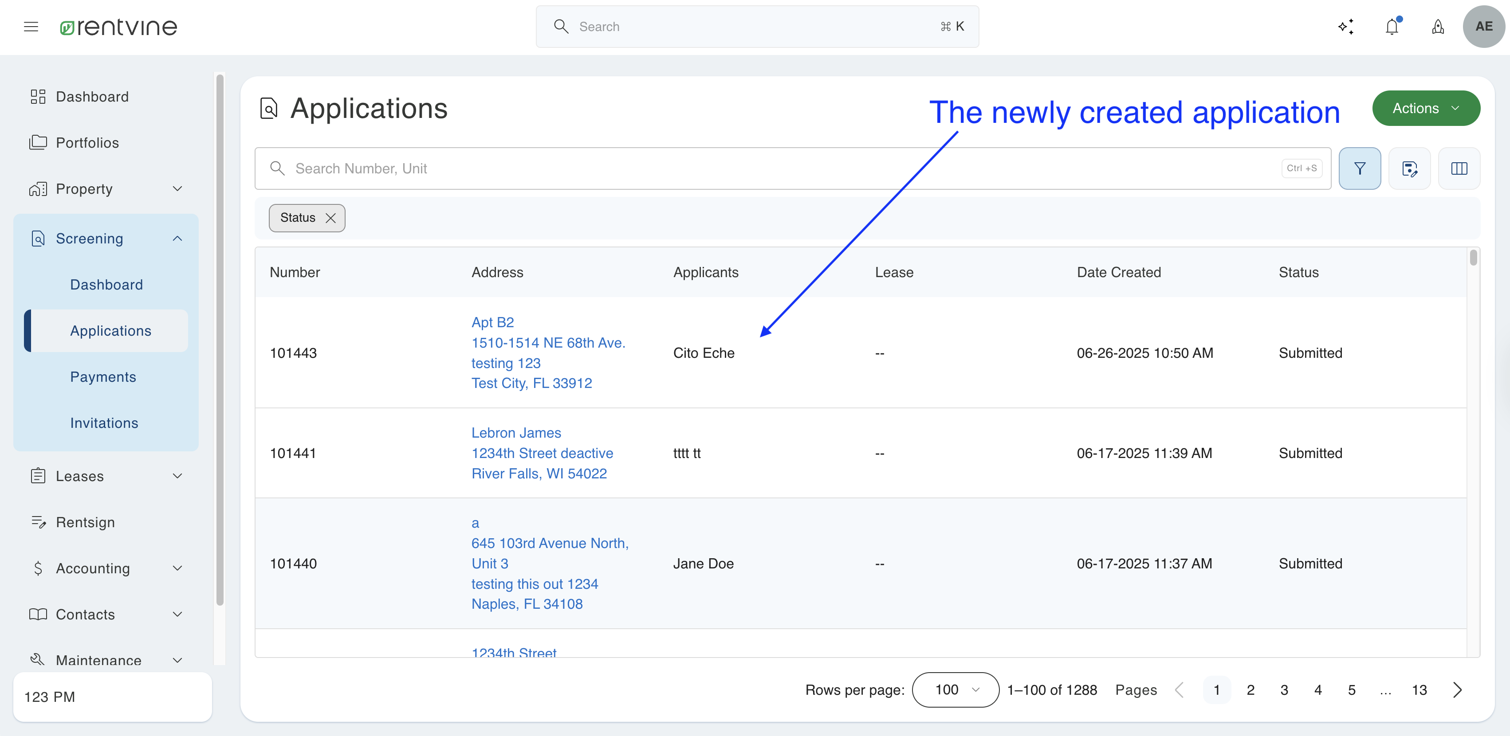Screen dimensions: 1510x736
Task: Open the notifications bell
Action: [x=1392, y=26]
